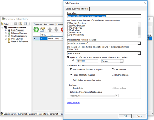
Task: Enable the Keep vertices checkbox
Action: coord(113,69)
